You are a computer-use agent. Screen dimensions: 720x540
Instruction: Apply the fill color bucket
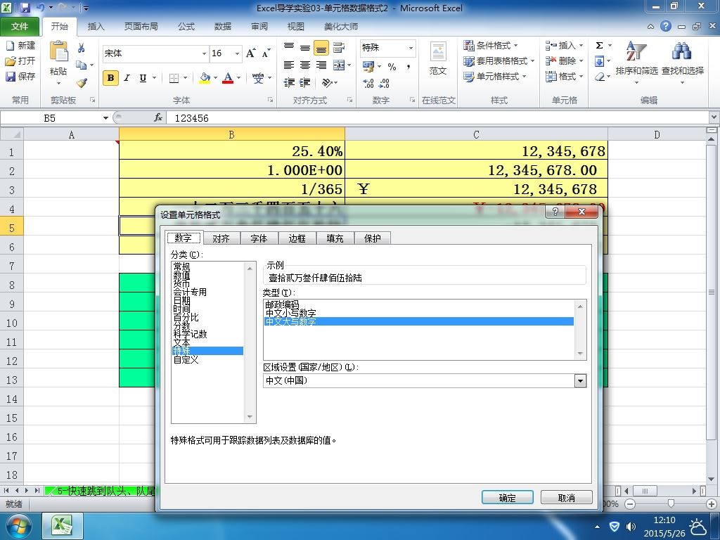click(x=205, y=78)
